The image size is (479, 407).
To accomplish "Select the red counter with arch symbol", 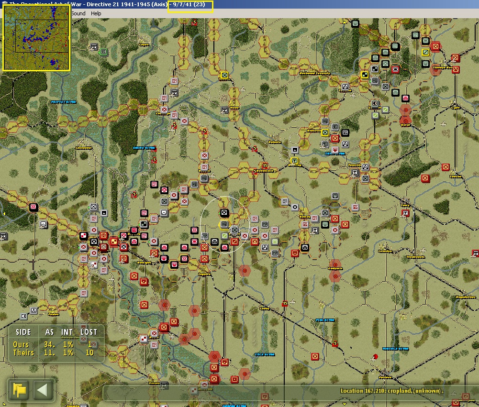I will click(295, 253).
